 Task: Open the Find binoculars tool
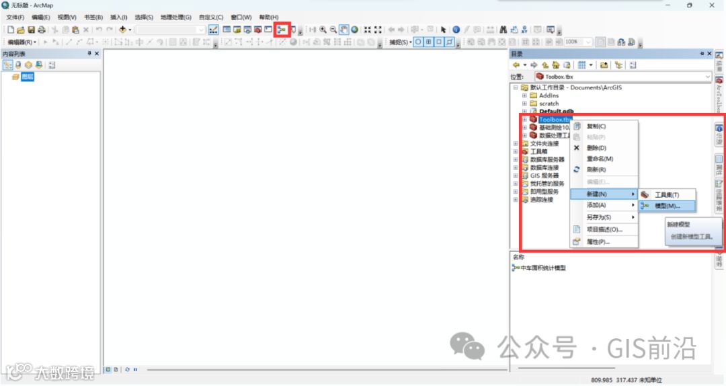(503, 30)
